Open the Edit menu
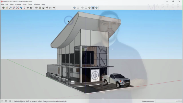The width and height of the screenshot is (183, 103). (7, 5)
